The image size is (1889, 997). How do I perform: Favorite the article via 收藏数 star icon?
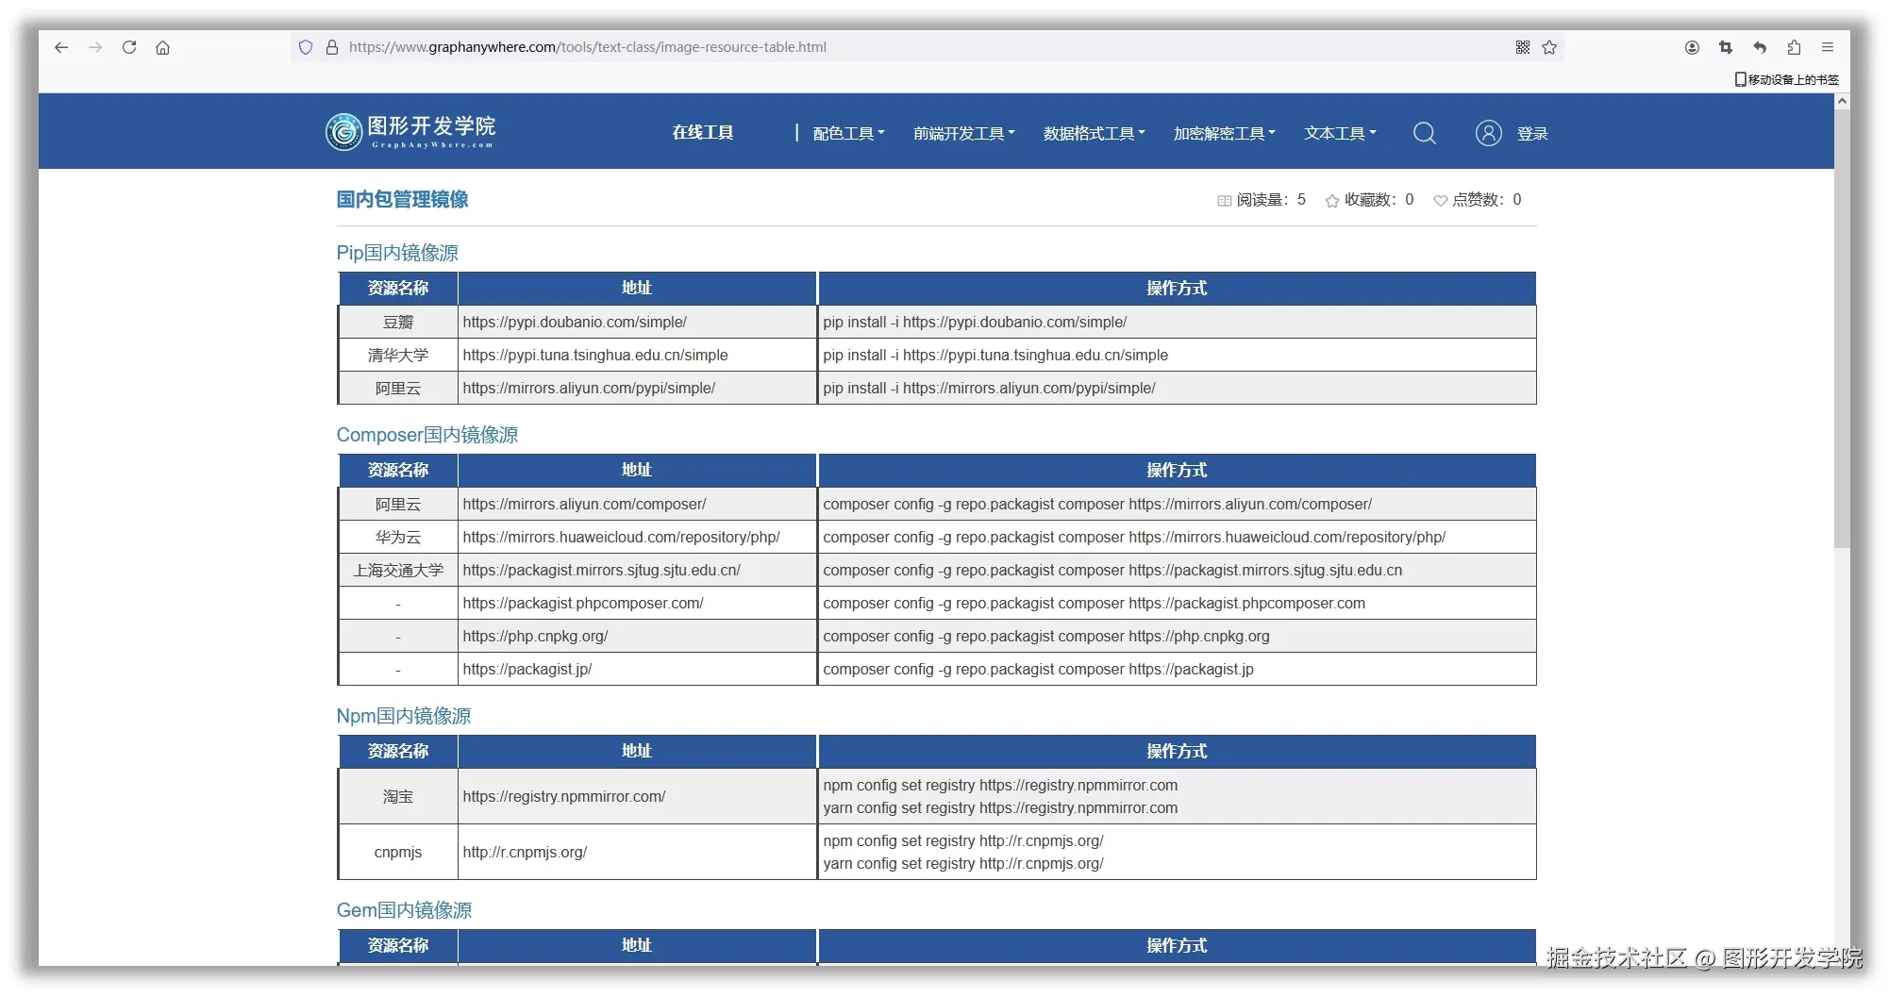tap(1331, 200)
